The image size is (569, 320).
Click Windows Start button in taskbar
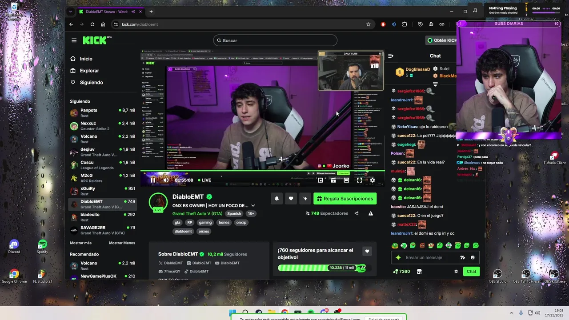[x=232, y=312]
